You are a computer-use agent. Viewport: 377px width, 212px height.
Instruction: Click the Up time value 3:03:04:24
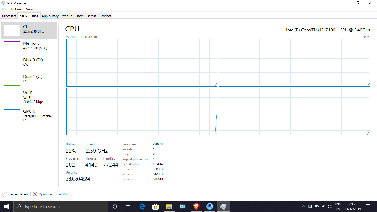pos(78,179)
